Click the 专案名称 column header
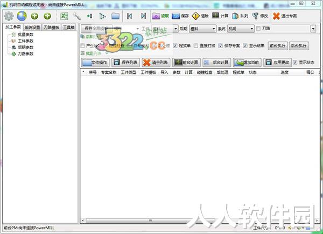 click(x=109, y=72)
